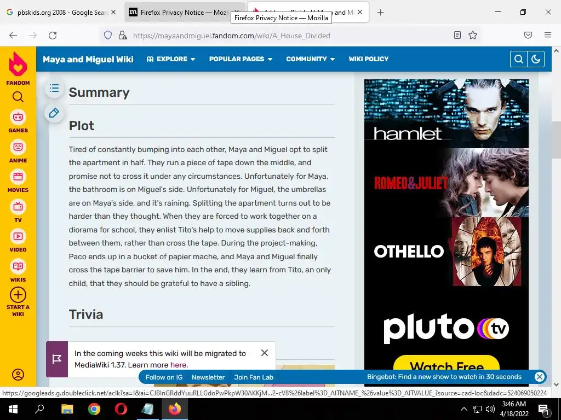Viewport: 561px width, 420px height.
Task: Click the Summary heading
Action: coord(99,92)
